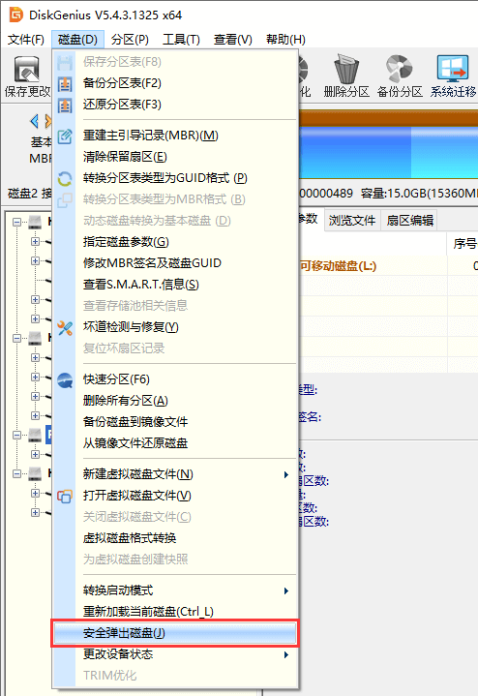This screenshot has width=478, height=696.
Task: Click the Quick Partition (F6) icon
Action: [65, 380]
